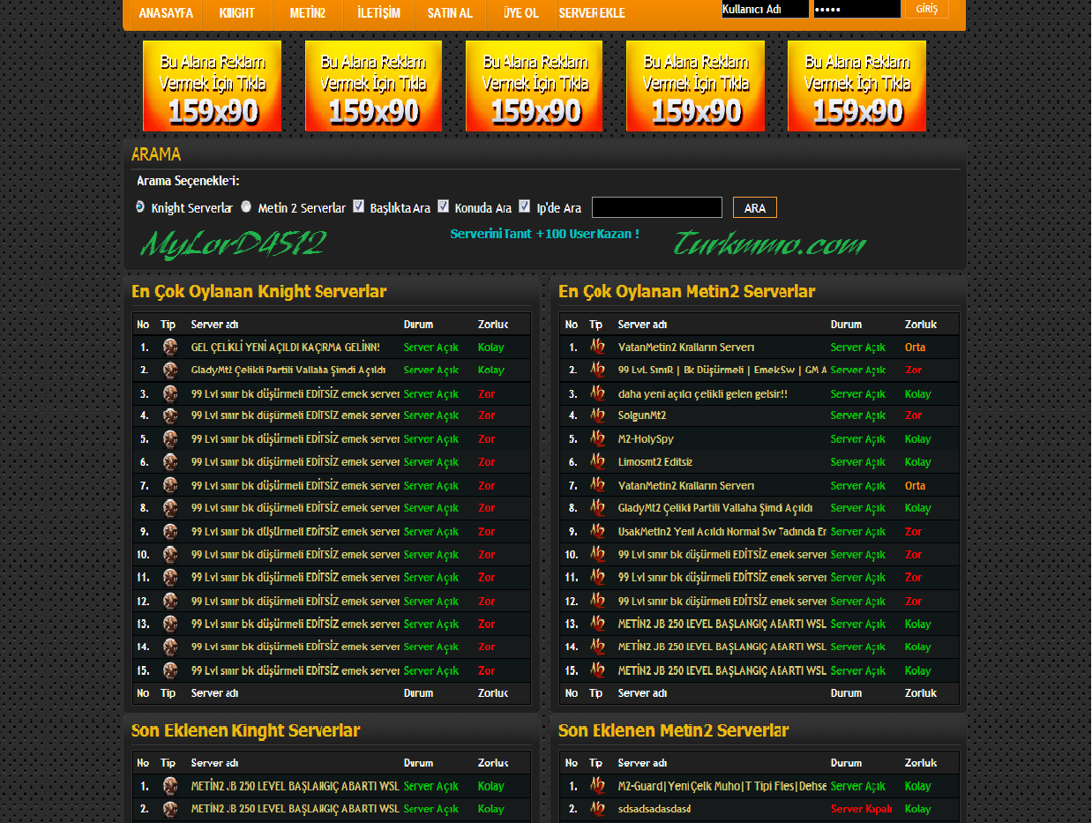Screen dimensions: 1092x823
Task: Click the Metin2 icon beside 'daha yeni açılcı çelikli'
Action: click(597, 393)
